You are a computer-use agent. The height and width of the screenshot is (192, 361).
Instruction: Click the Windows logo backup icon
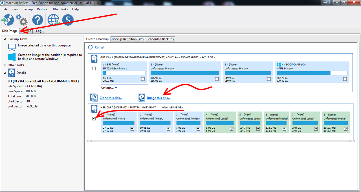pyautogui.click(x=12, y=57)
